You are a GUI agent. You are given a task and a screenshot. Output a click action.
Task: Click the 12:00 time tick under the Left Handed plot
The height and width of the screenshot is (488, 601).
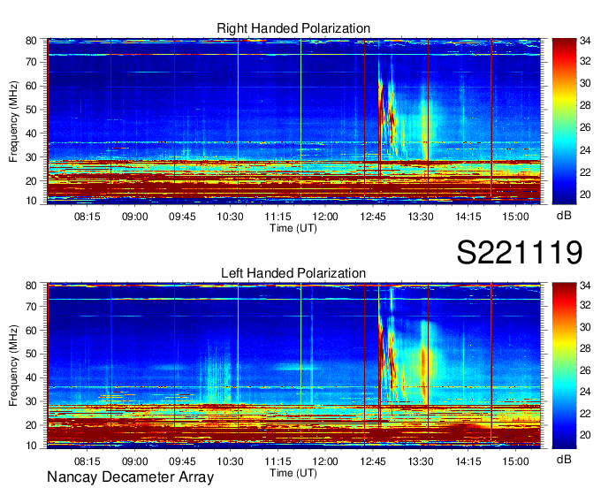point(325,461)
